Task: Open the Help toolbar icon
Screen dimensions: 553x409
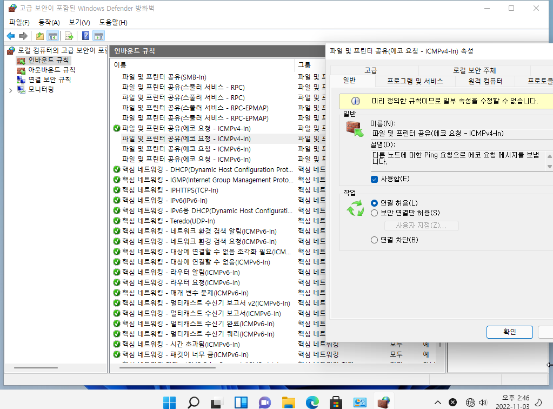Action: tap(86, 36)
